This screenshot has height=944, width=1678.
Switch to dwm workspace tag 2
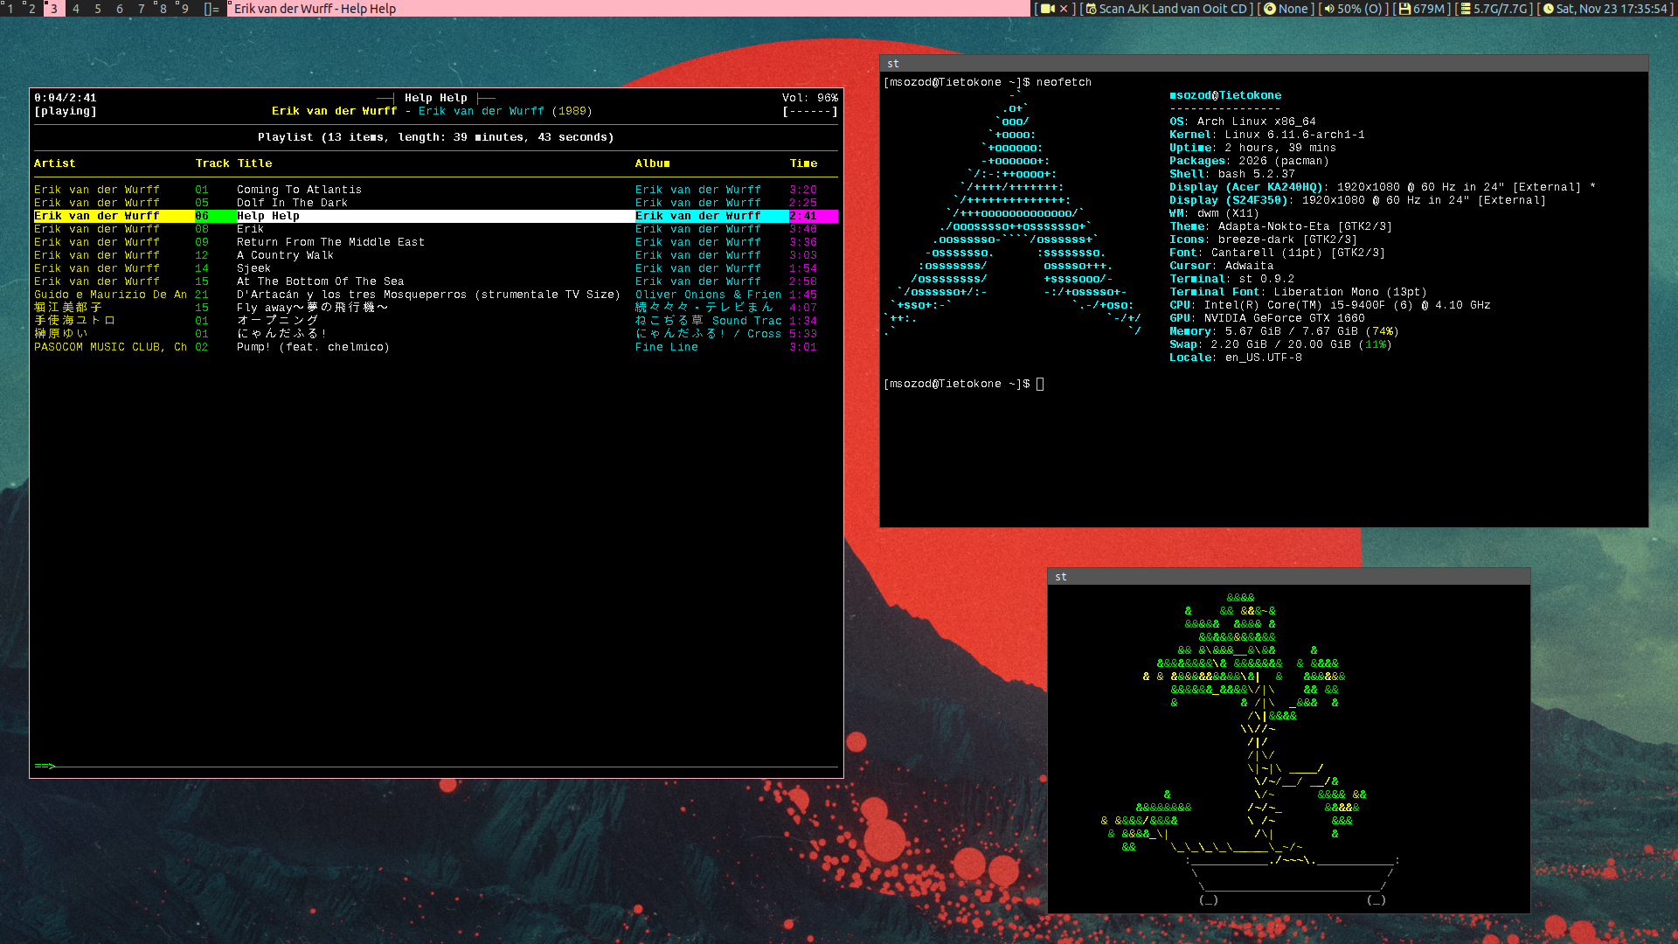point(31,9)
